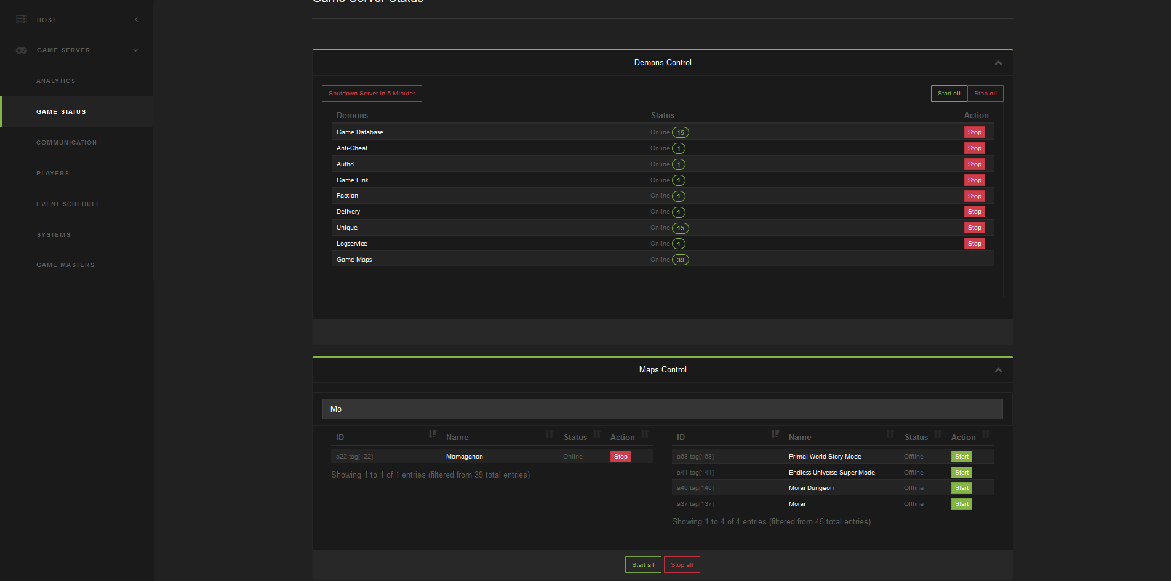Viewport: 1171px width, 581px height.
Task: Expand the HOST sidebar section chevron
Action: tap(136, 20)
